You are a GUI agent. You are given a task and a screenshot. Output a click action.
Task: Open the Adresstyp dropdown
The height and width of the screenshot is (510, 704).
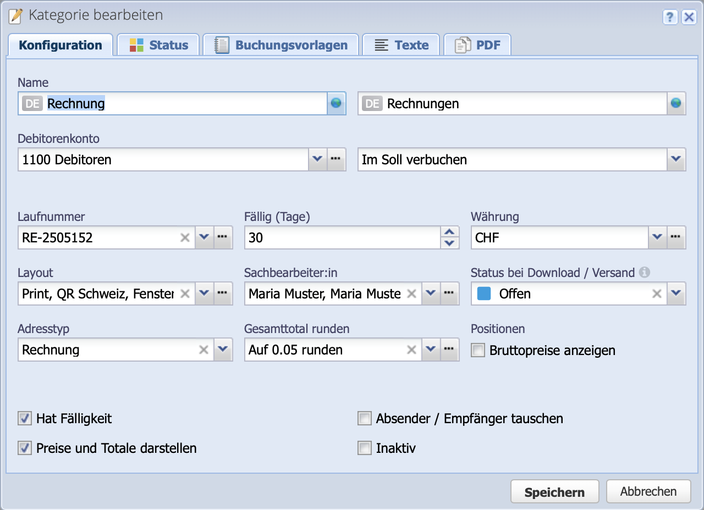(x=223, y=350)
